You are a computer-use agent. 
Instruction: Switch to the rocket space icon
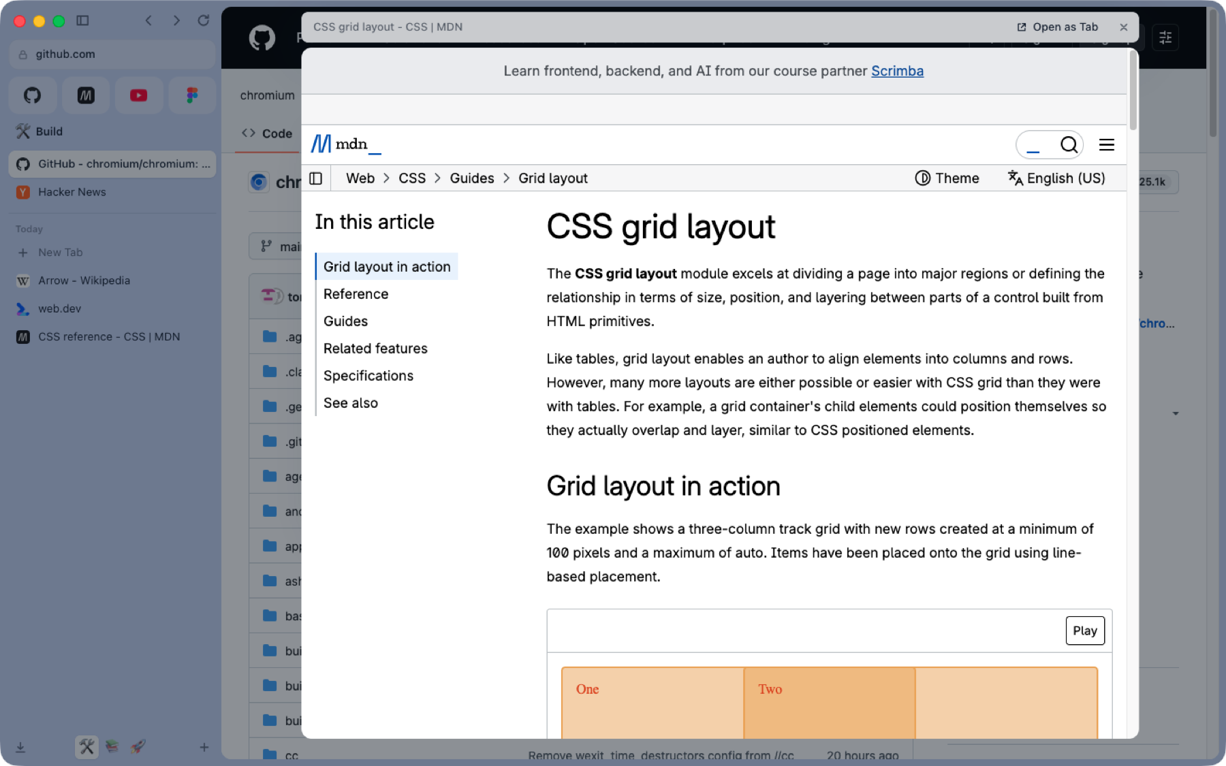point(138,746)
